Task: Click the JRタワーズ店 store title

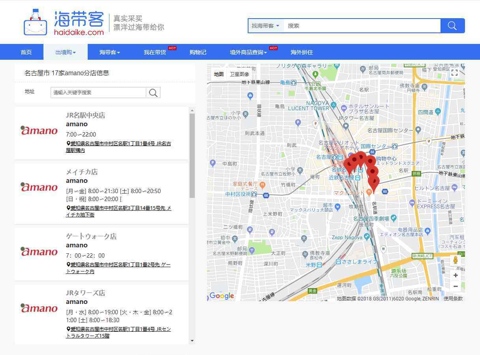Action: click(85, 293)
